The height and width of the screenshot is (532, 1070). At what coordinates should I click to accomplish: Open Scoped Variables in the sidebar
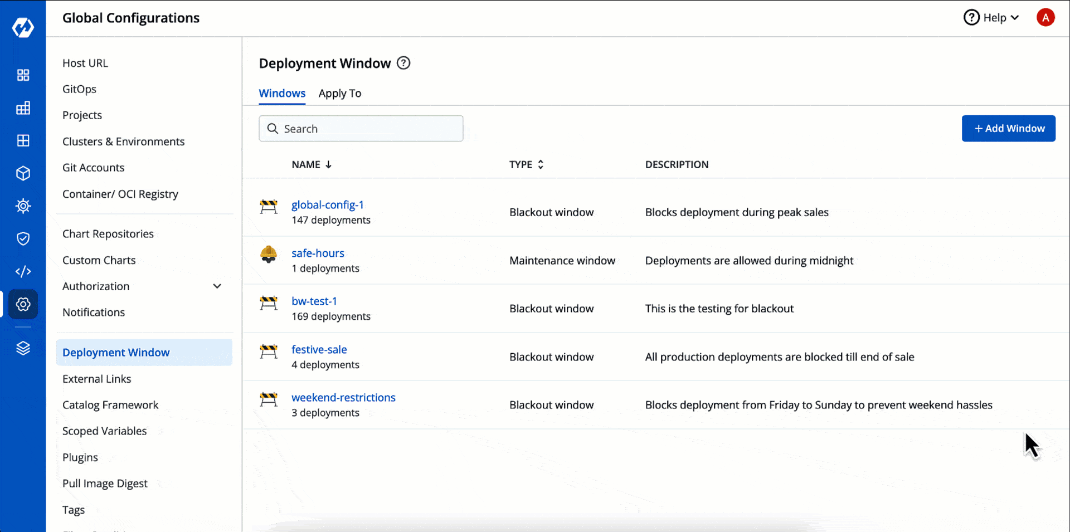click(104, 431)
